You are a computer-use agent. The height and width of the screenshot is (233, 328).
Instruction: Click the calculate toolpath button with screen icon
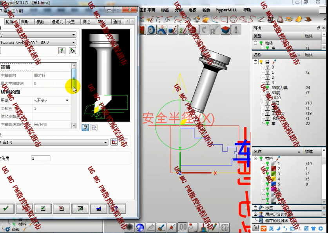tap(80, 208)
